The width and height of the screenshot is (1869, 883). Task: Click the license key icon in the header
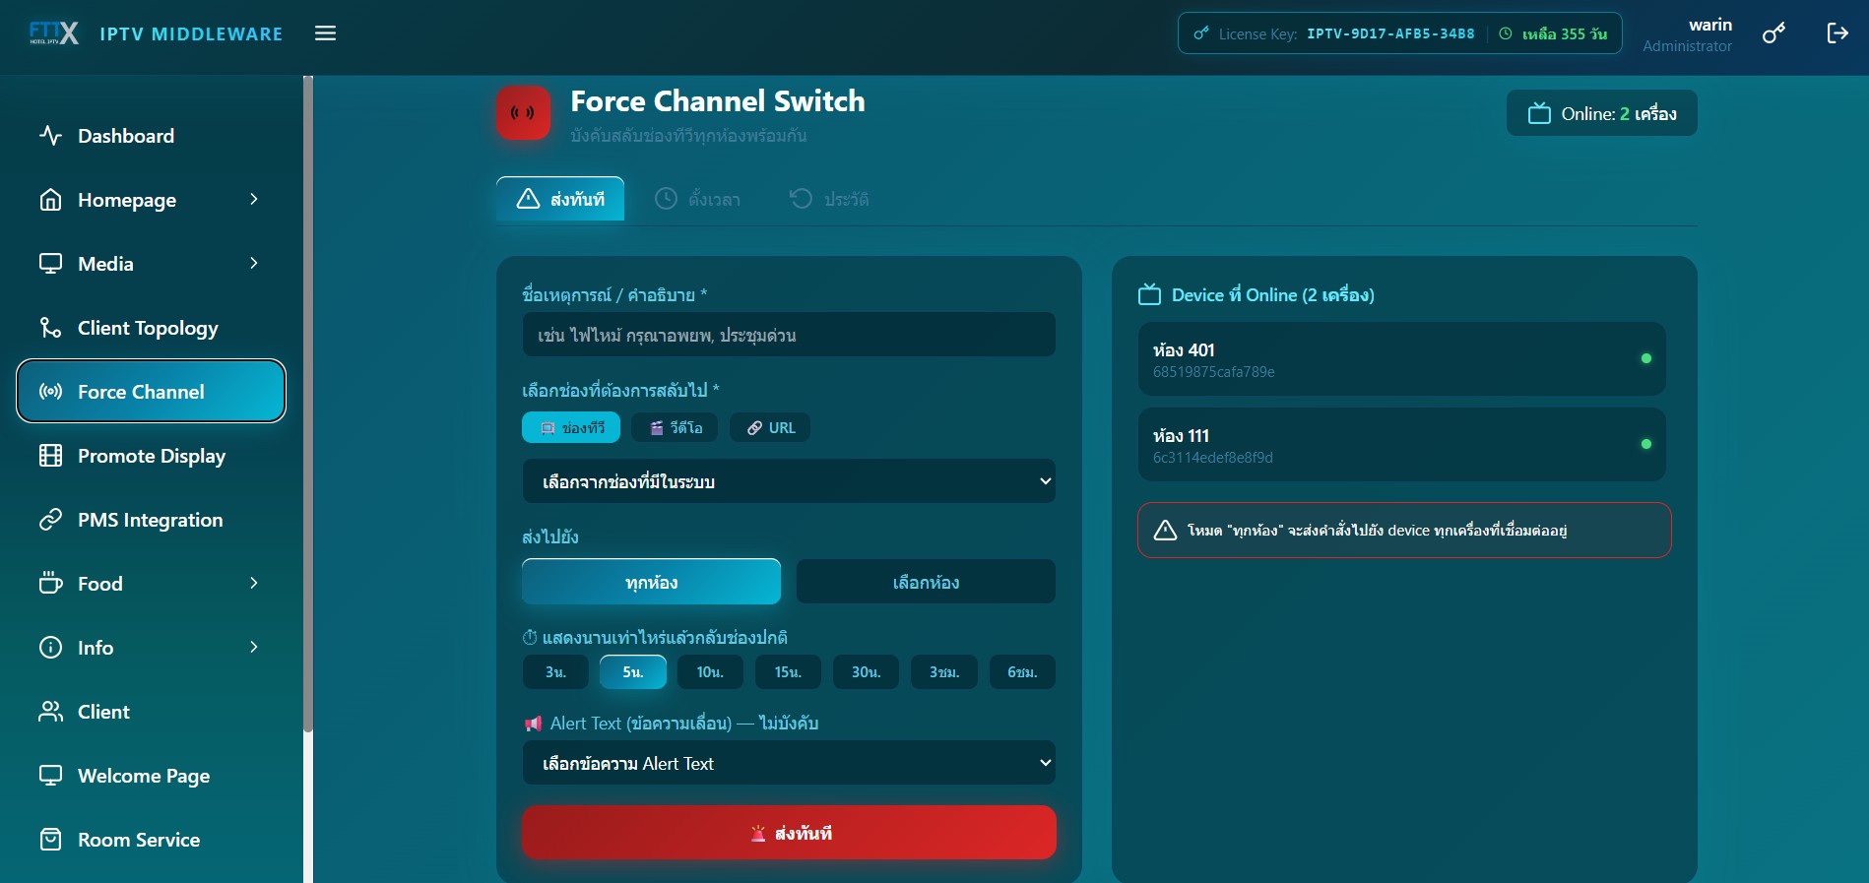[1201, 33]
